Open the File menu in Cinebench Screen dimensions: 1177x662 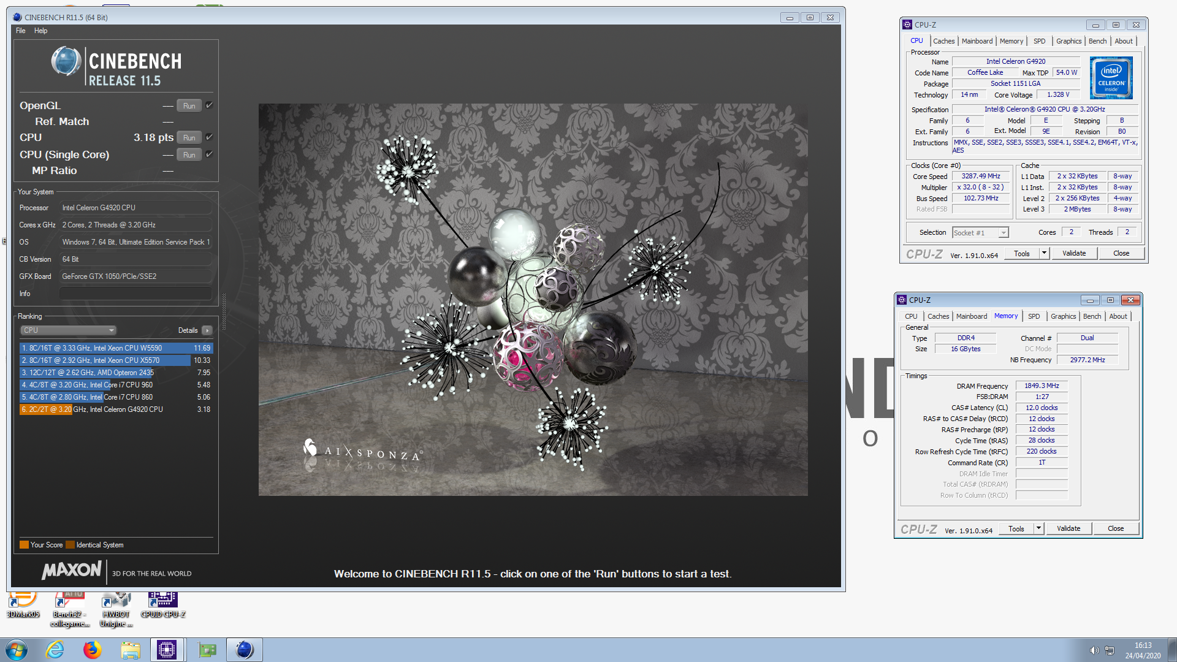click(21, 31)
